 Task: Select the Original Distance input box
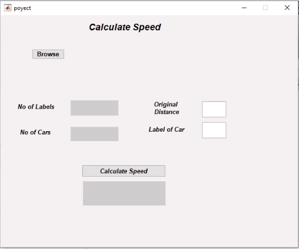click(214, 109)
